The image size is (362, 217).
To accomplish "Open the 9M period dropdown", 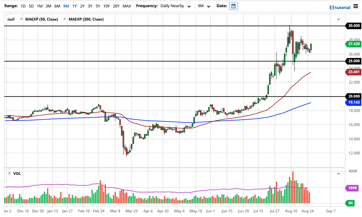I will click(209, 6).
